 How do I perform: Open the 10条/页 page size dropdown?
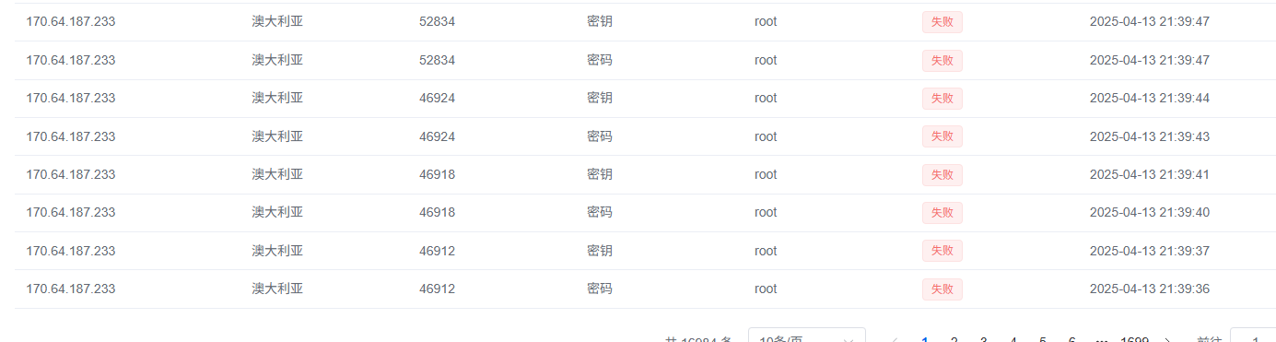807,337
